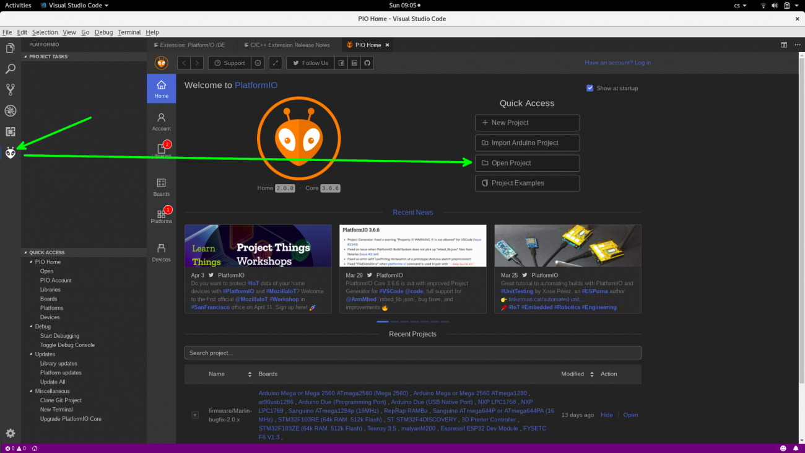Open the Extensions view in activity bar
Viewport: 805px width, 453px height.
[x=10, y=131]
